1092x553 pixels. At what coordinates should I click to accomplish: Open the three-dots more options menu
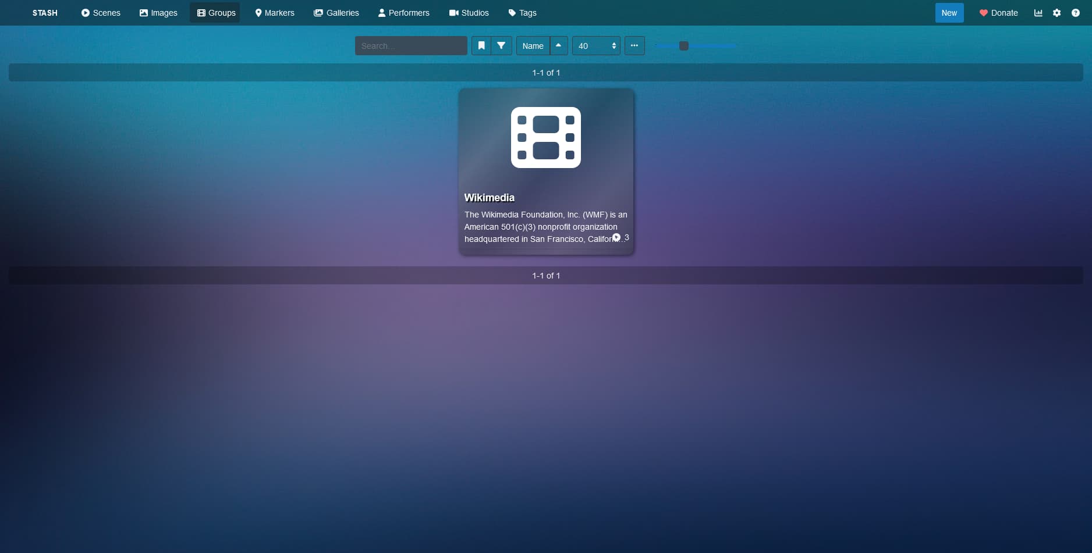click(634, 46)
